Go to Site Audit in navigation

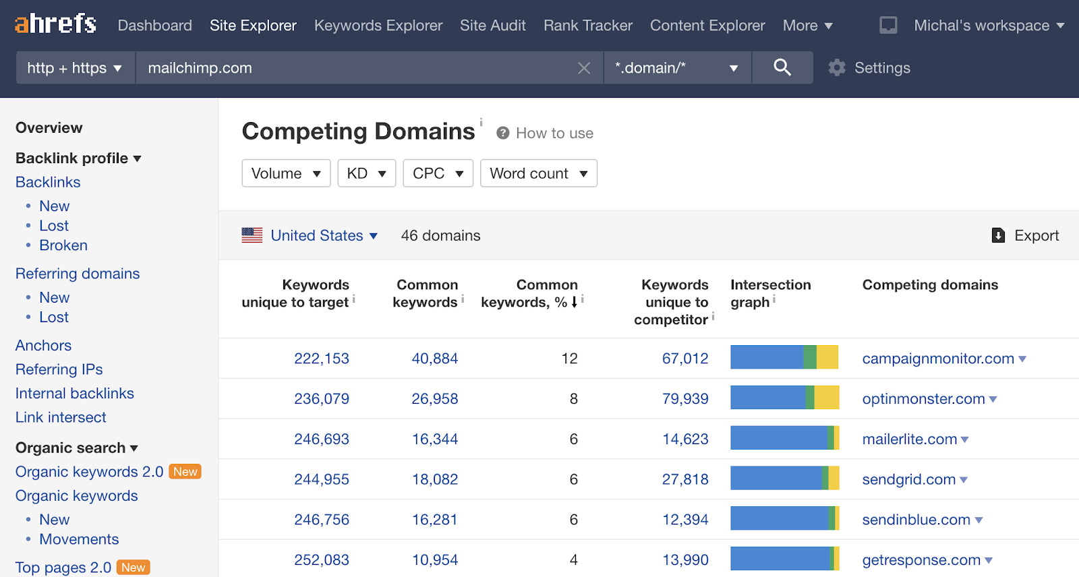coord(492,26)
